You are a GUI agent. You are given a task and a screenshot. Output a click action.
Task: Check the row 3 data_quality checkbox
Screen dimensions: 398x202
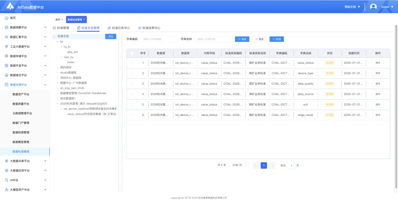132,84
